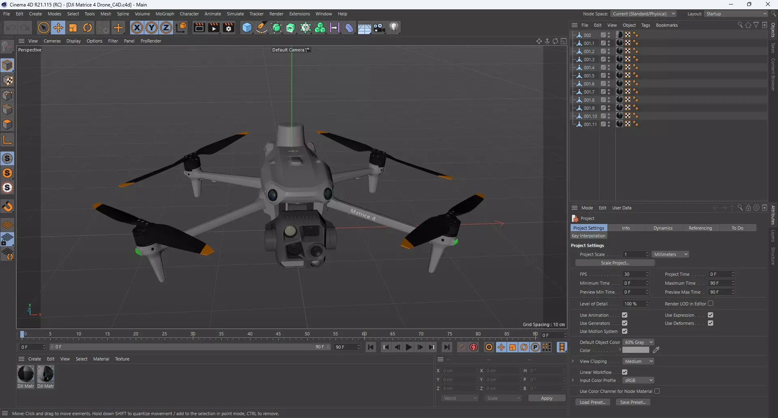This screenshot has width=778, height=418.
Task: Toggle Z-axis lock
Action: point(166,28)
